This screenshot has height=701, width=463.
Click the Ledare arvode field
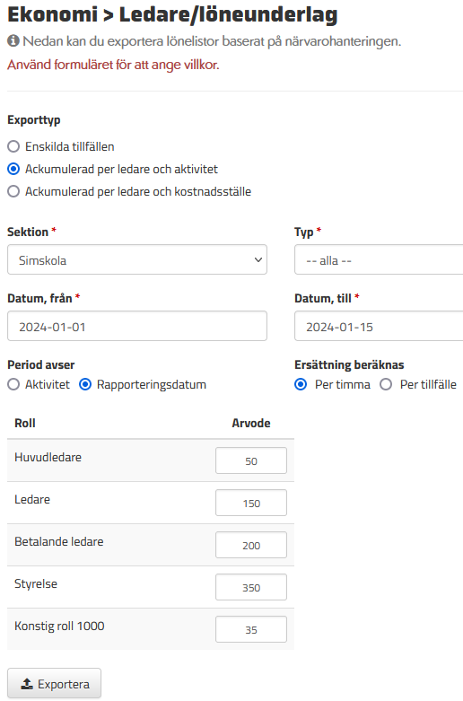click(251, 503)
